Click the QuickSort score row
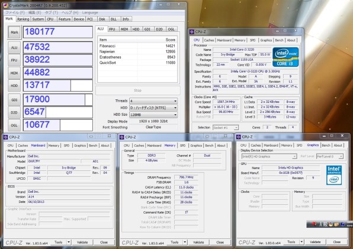 click(x=137, y=63)
